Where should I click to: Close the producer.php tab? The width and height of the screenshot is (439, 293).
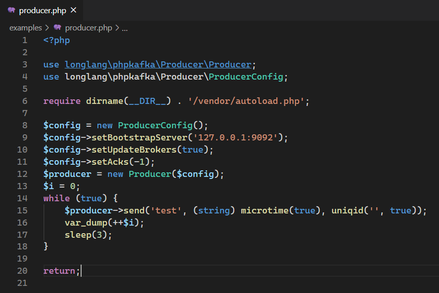click(x=74, y=10)
